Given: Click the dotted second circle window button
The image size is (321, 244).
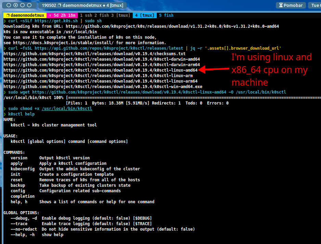Looking at the screenshot, I should 15,5.
